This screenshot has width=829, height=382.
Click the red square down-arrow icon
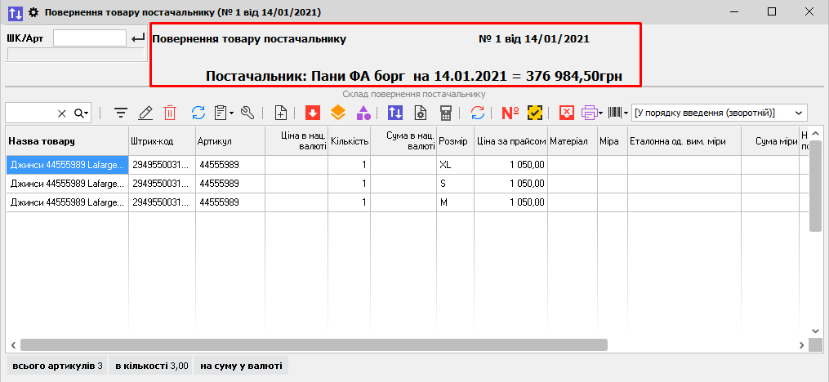point(313,113)
